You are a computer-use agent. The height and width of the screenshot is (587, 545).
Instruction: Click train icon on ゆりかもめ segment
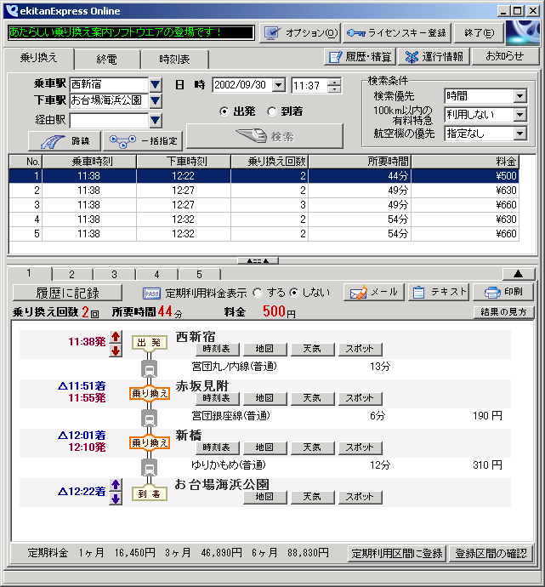(150, 468)
